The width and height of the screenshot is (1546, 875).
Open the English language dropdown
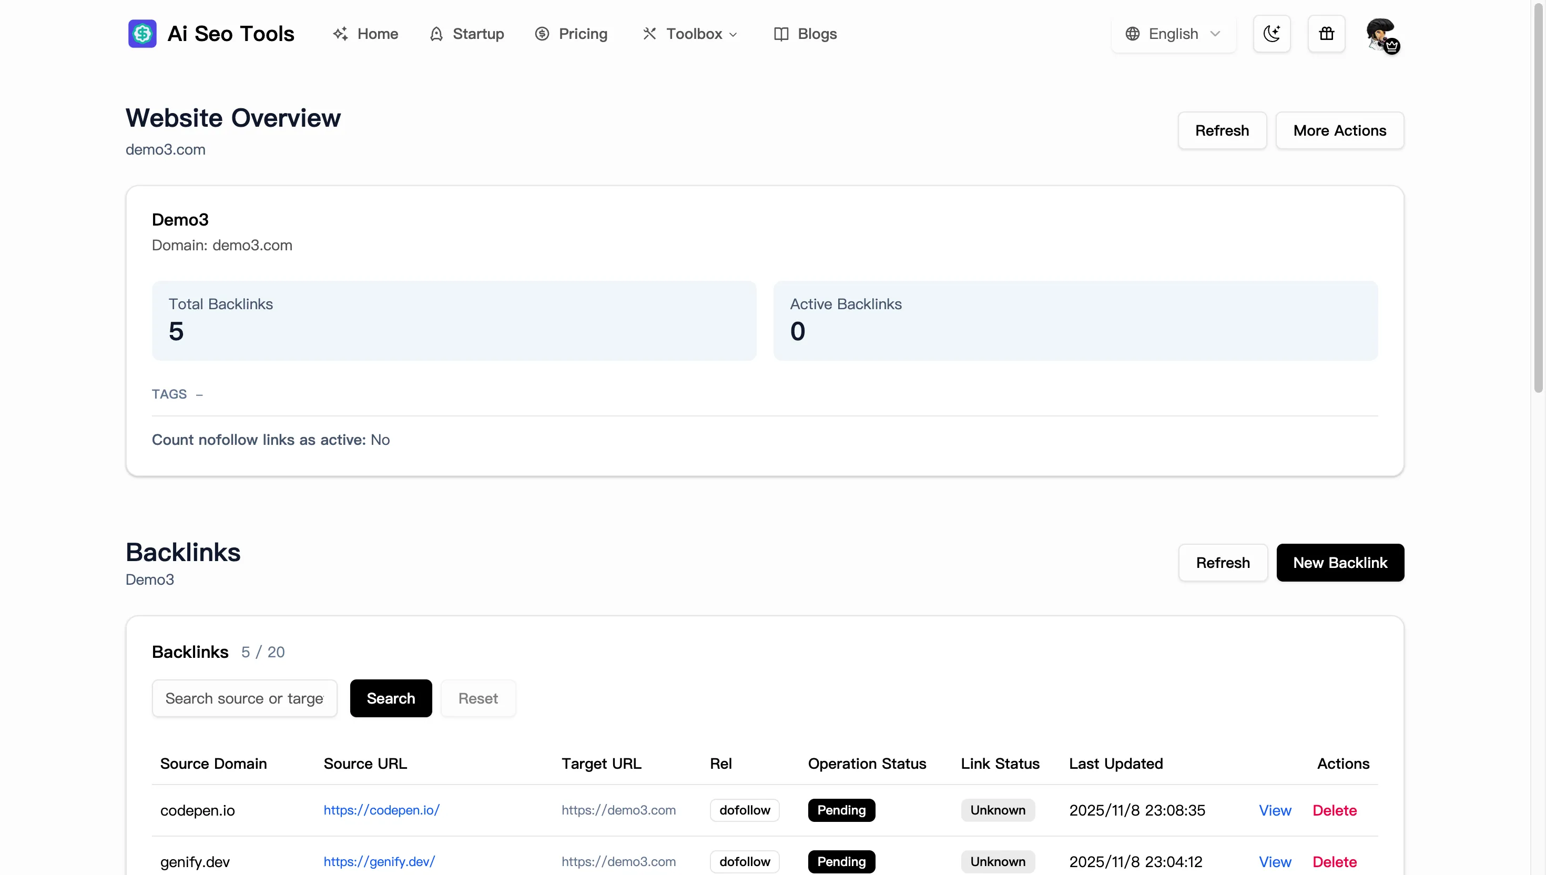[1173, 34]
